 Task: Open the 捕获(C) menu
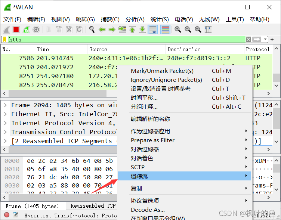[110, 19]
